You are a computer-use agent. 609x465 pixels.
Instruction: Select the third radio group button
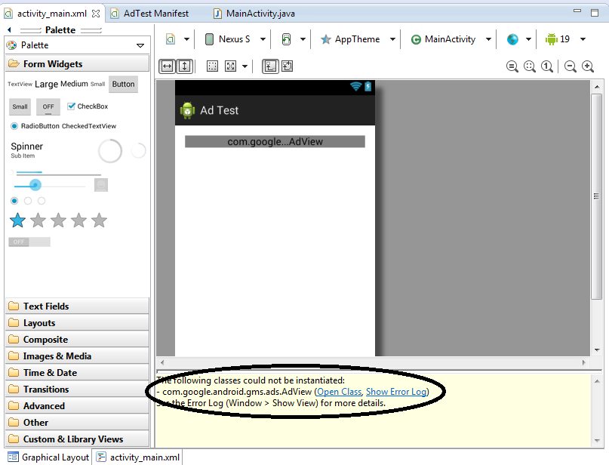point(42,201)
